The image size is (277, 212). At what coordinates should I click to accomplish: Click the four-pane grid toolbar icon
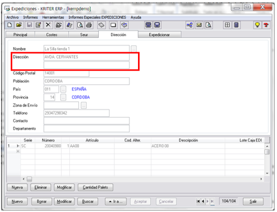click(227, 25)
